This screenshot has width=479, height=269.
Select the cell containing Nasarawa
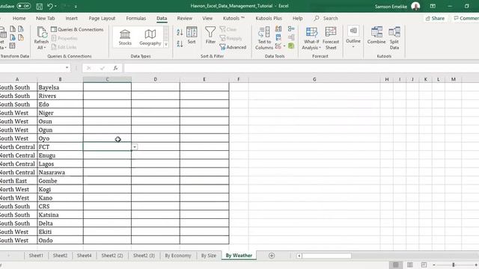(x=60, y=173)
